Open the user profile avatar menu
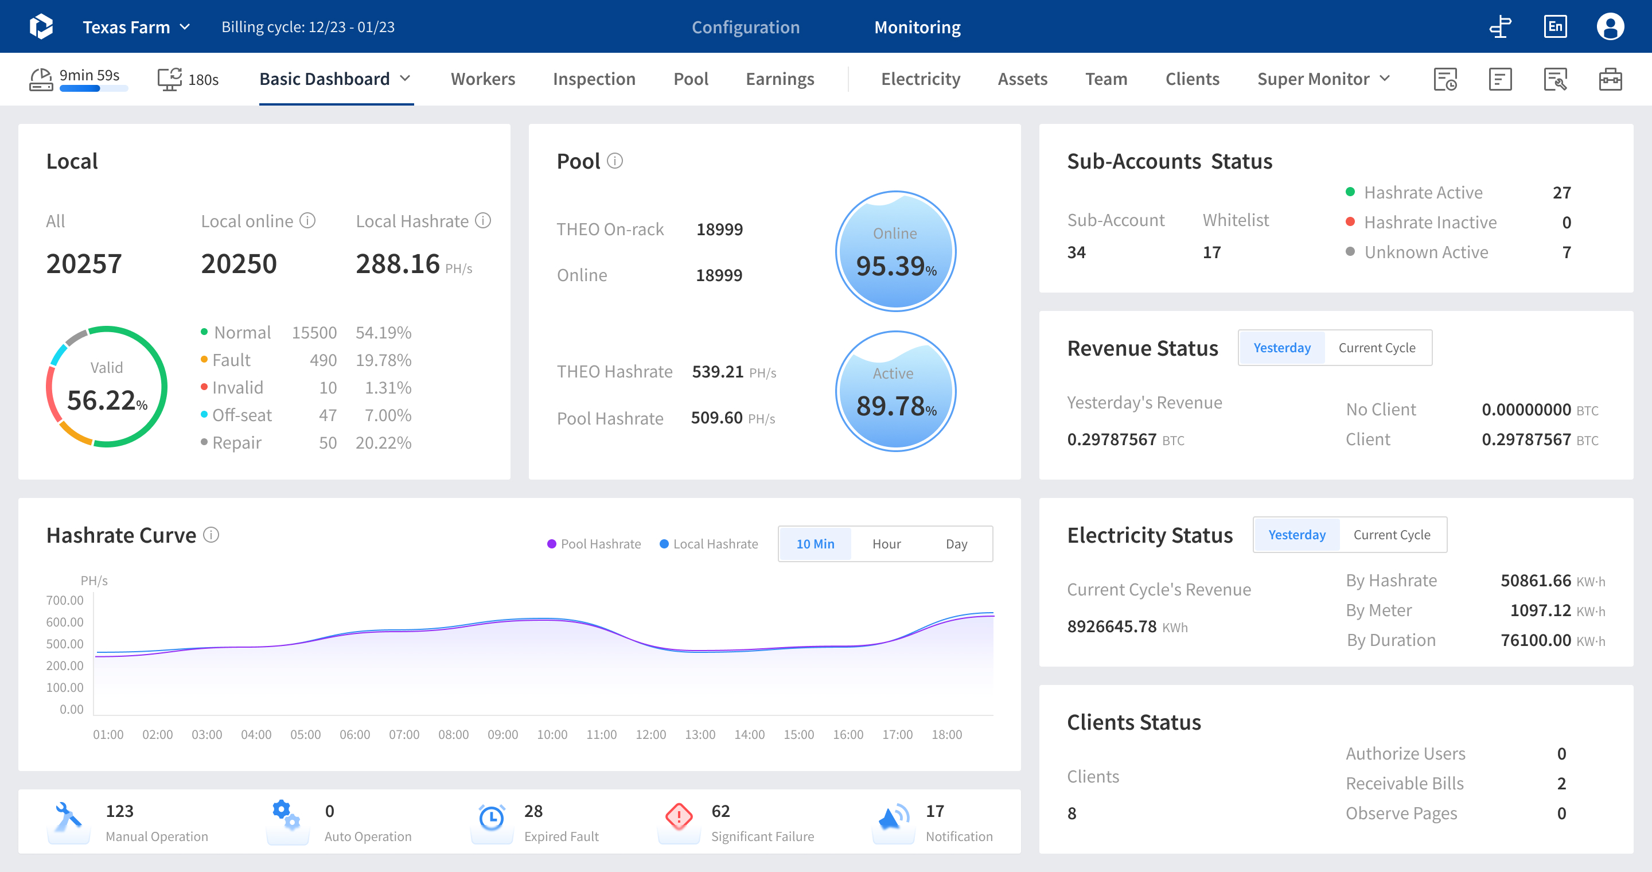This screenshot has width=1652, height=872. coord(1610,26)
